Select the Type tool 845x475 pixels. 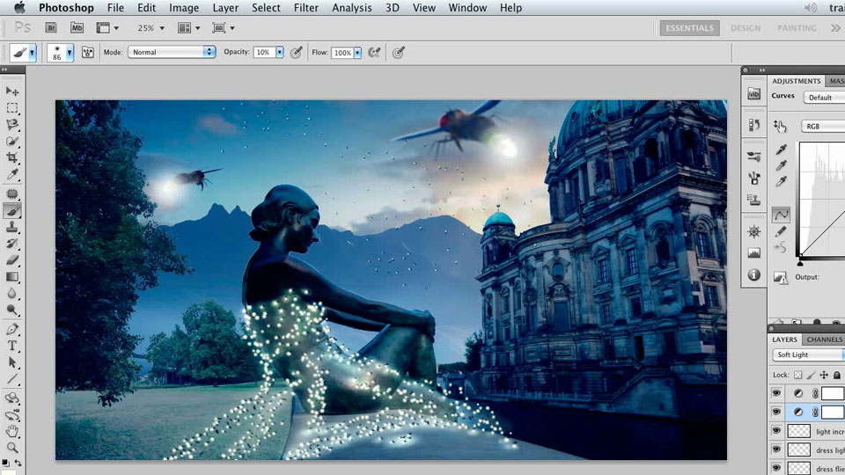tap(11, 346)
